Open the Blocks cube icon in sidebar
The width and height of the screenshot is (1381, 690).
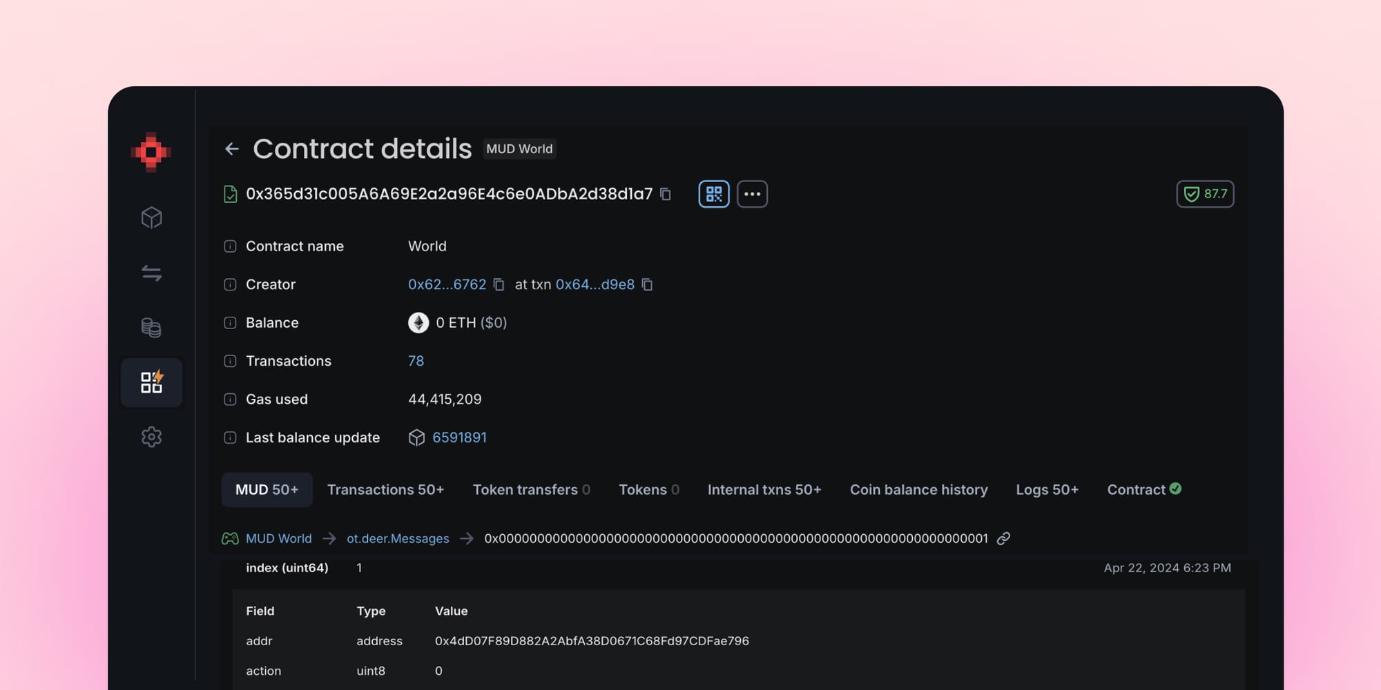click(151, 218)
